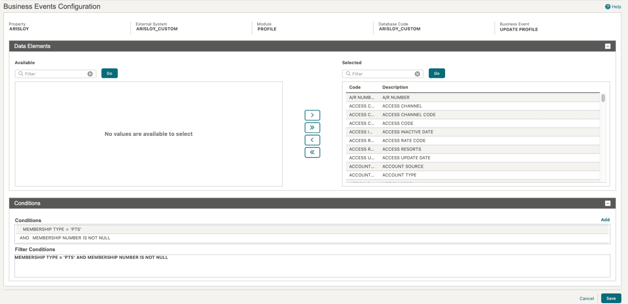Image resolution: width=628 pixels, height=304 pixels.
Task: Run the Selected list filter with Go
Action: 436,73
